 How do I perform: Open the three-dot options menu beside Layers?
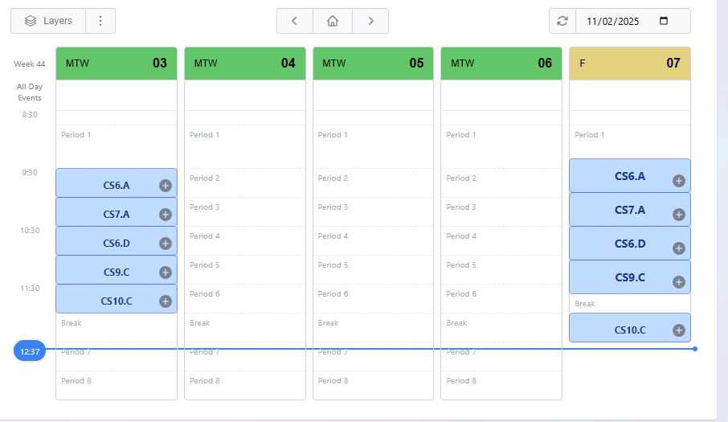(x=100, y=21)
